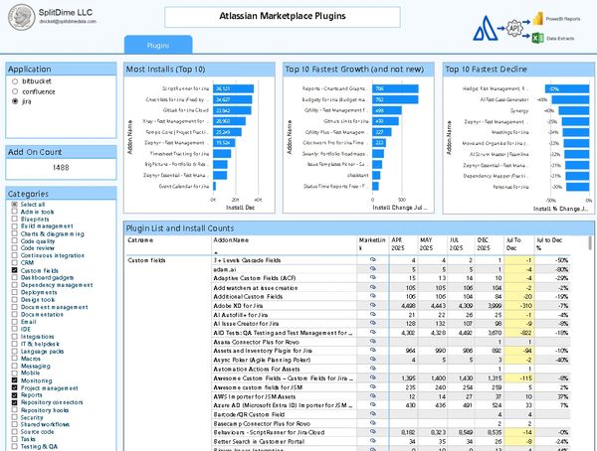597x451 pixels.
Task: Sort by the Jul to Dec % column
Action: (x=550, y=243)
